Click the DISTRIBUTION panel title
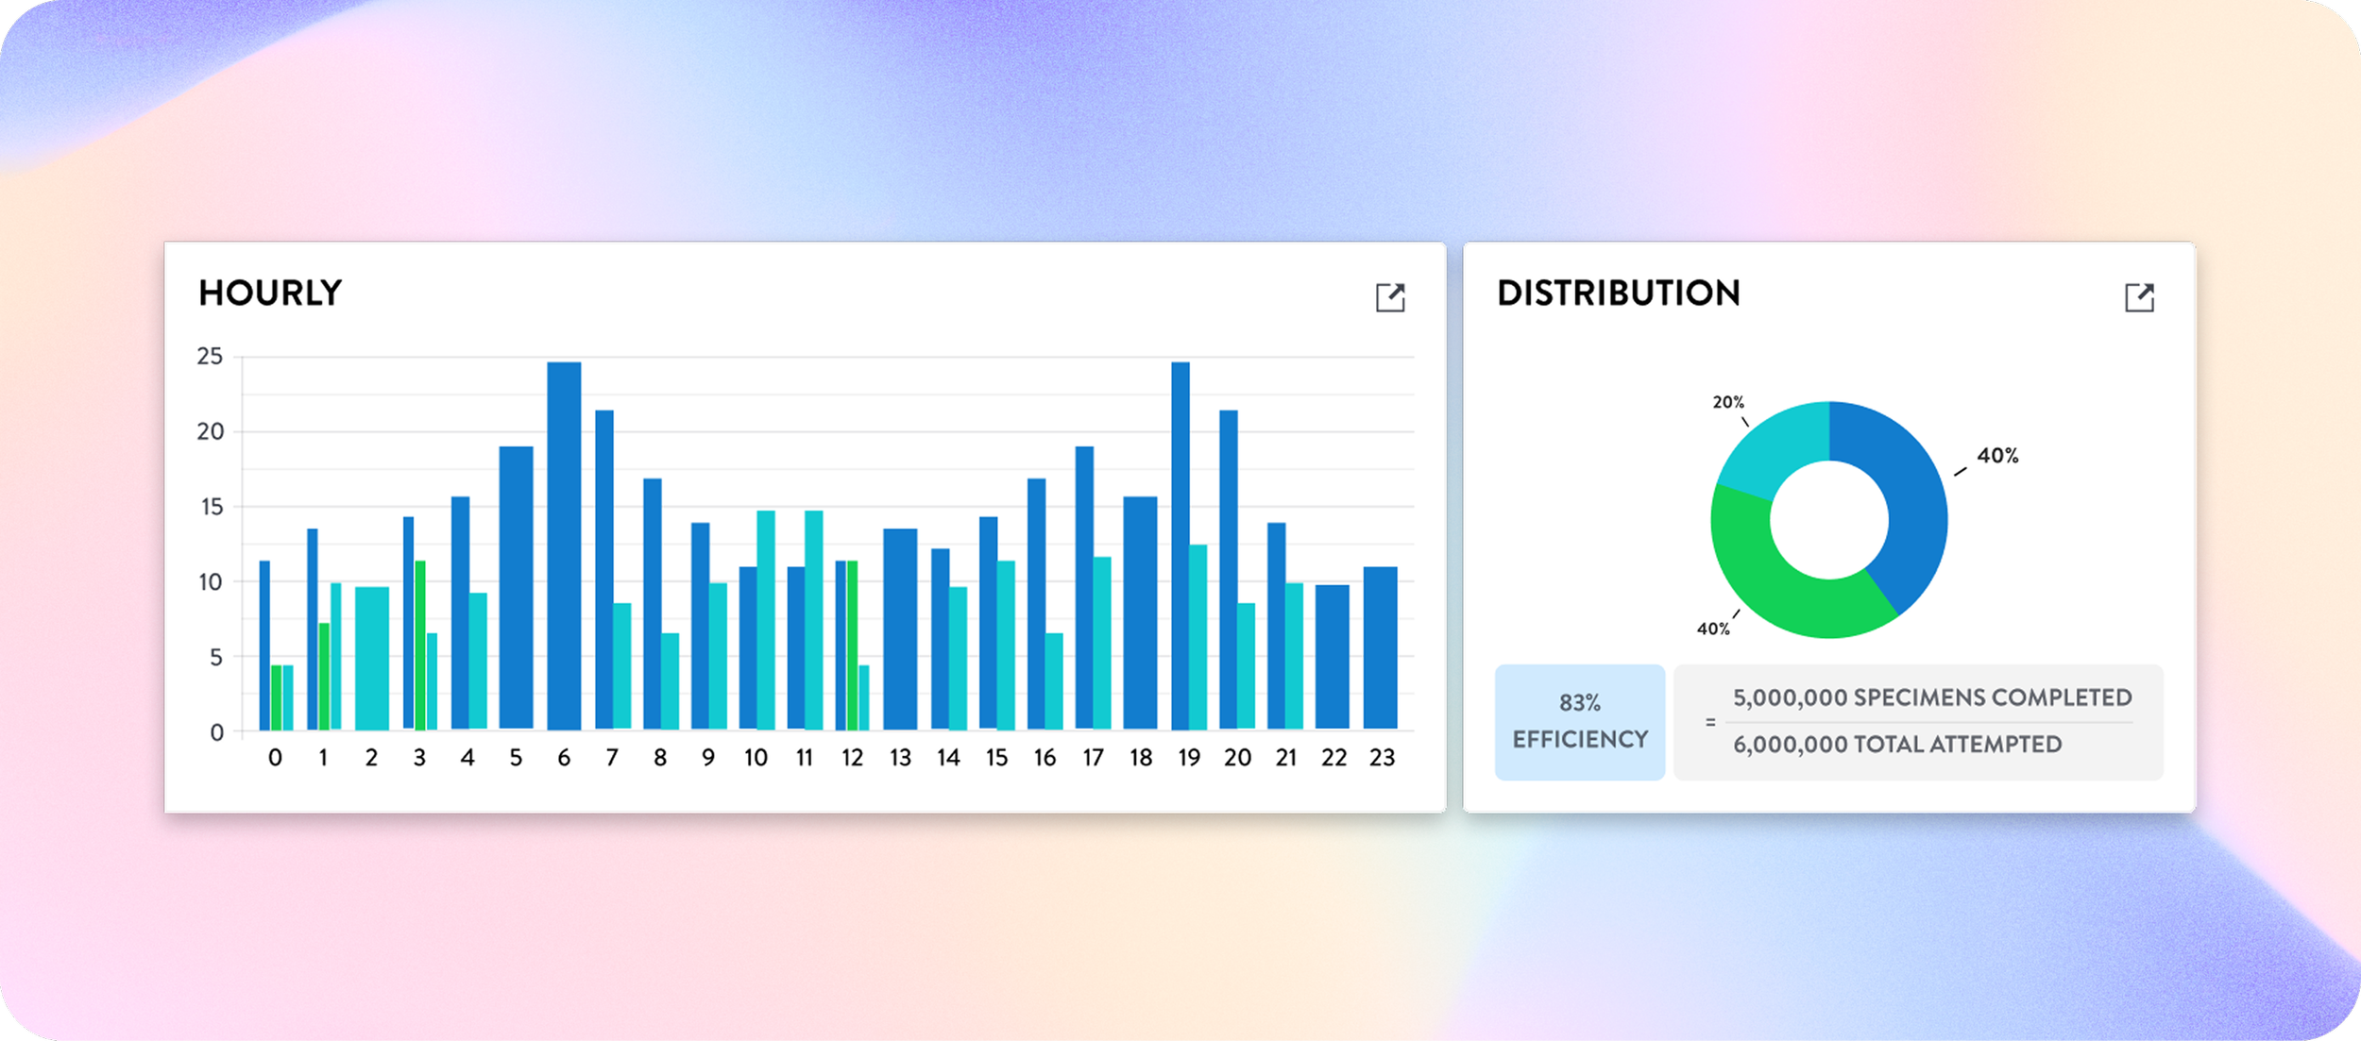Screen dimensions: 2361x1041 coord(1618,294)
